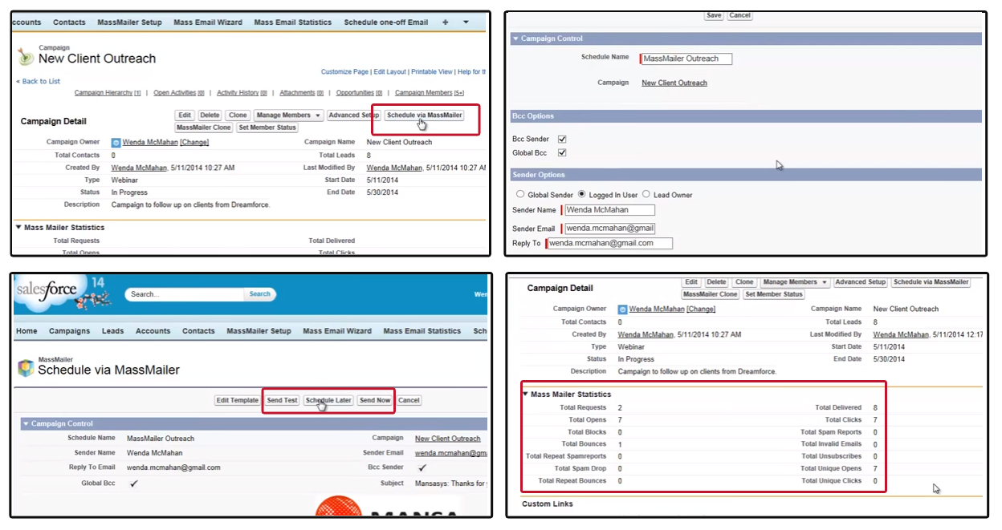Screen dimensions: 1002x530
Task: Toggle the Global Bcc checkbox
Action: point(562,153)
